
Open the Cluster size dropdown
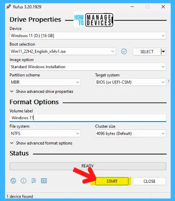[x=130, y=133]
